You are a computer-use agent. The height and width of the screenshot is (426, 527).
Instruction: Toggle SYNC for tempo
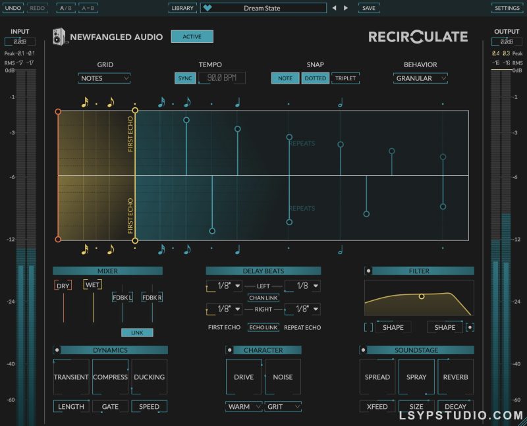[x=185, y=78]
